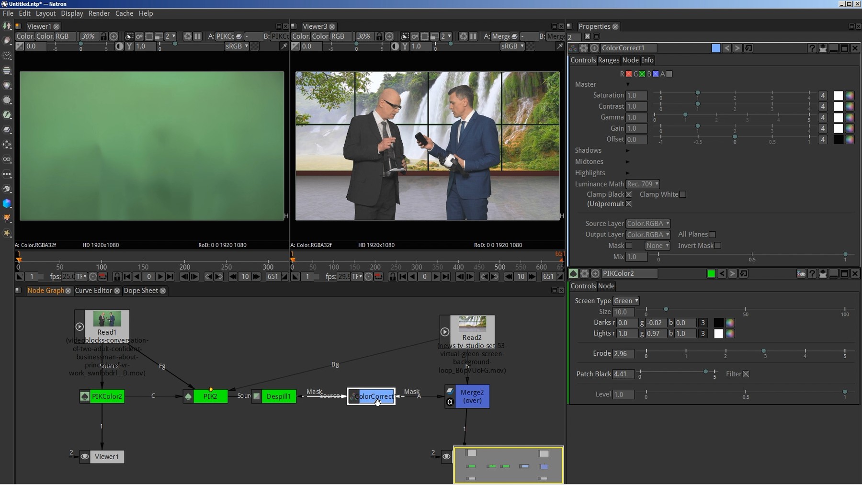
Task: Click the white color swatch next to Gain
Action: pos(839,128)
